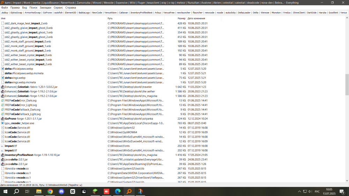Open the notification center
The image size is (349, 196).
[x=342, y=191]
